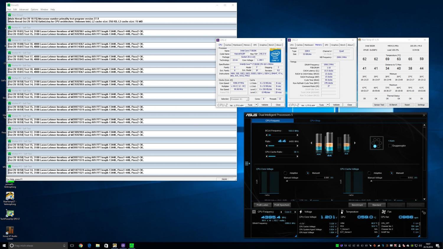Open the Settings button in Real Temp
The width and height of the screenshot is (443, 249).
coord(421,105)
